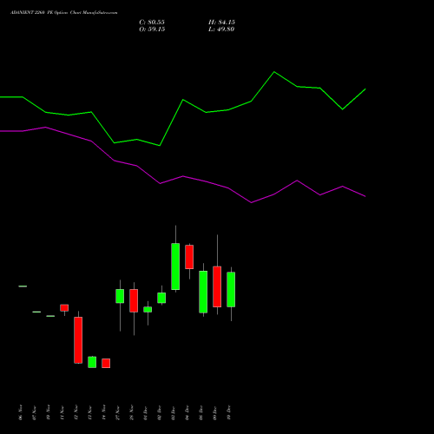Select the low value L: 49.80
434x434 pixels.
[221, 30]
